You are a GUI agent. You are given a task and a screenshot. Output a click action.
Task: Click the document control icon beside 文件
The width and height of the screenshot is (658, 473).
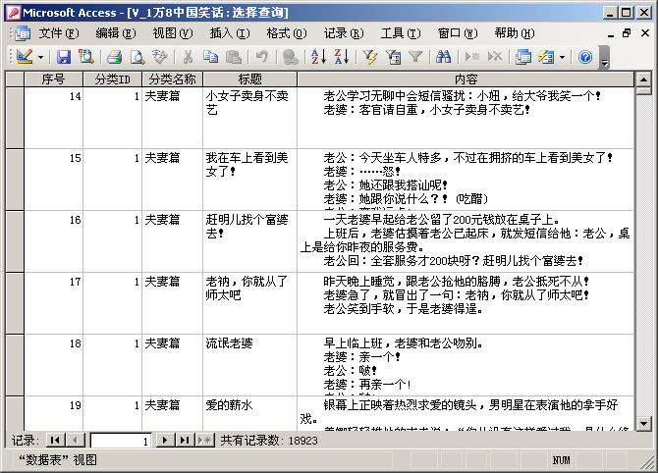(22, 33)
